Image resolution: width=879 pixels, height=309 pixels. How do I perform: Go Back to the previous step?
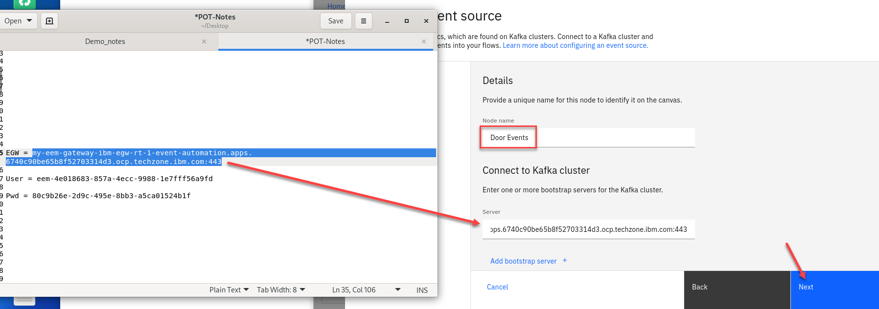pos(737,288)
